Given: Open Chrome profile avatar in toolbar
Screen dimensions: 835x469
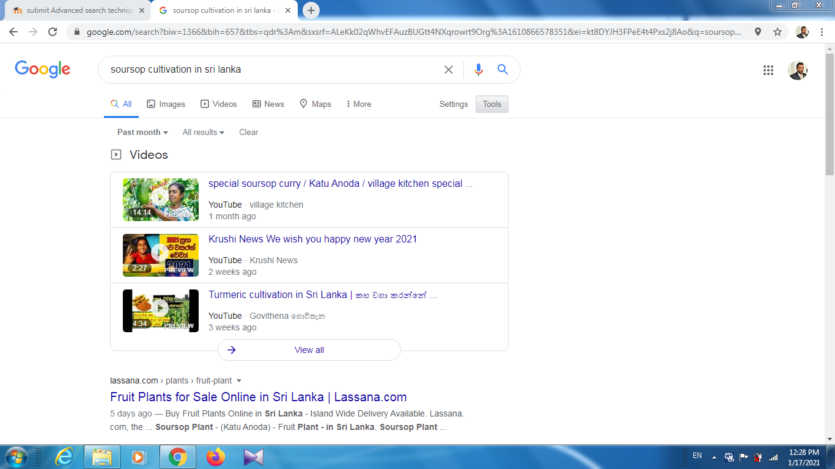Looking at the screenshot, I should [802, 32].
